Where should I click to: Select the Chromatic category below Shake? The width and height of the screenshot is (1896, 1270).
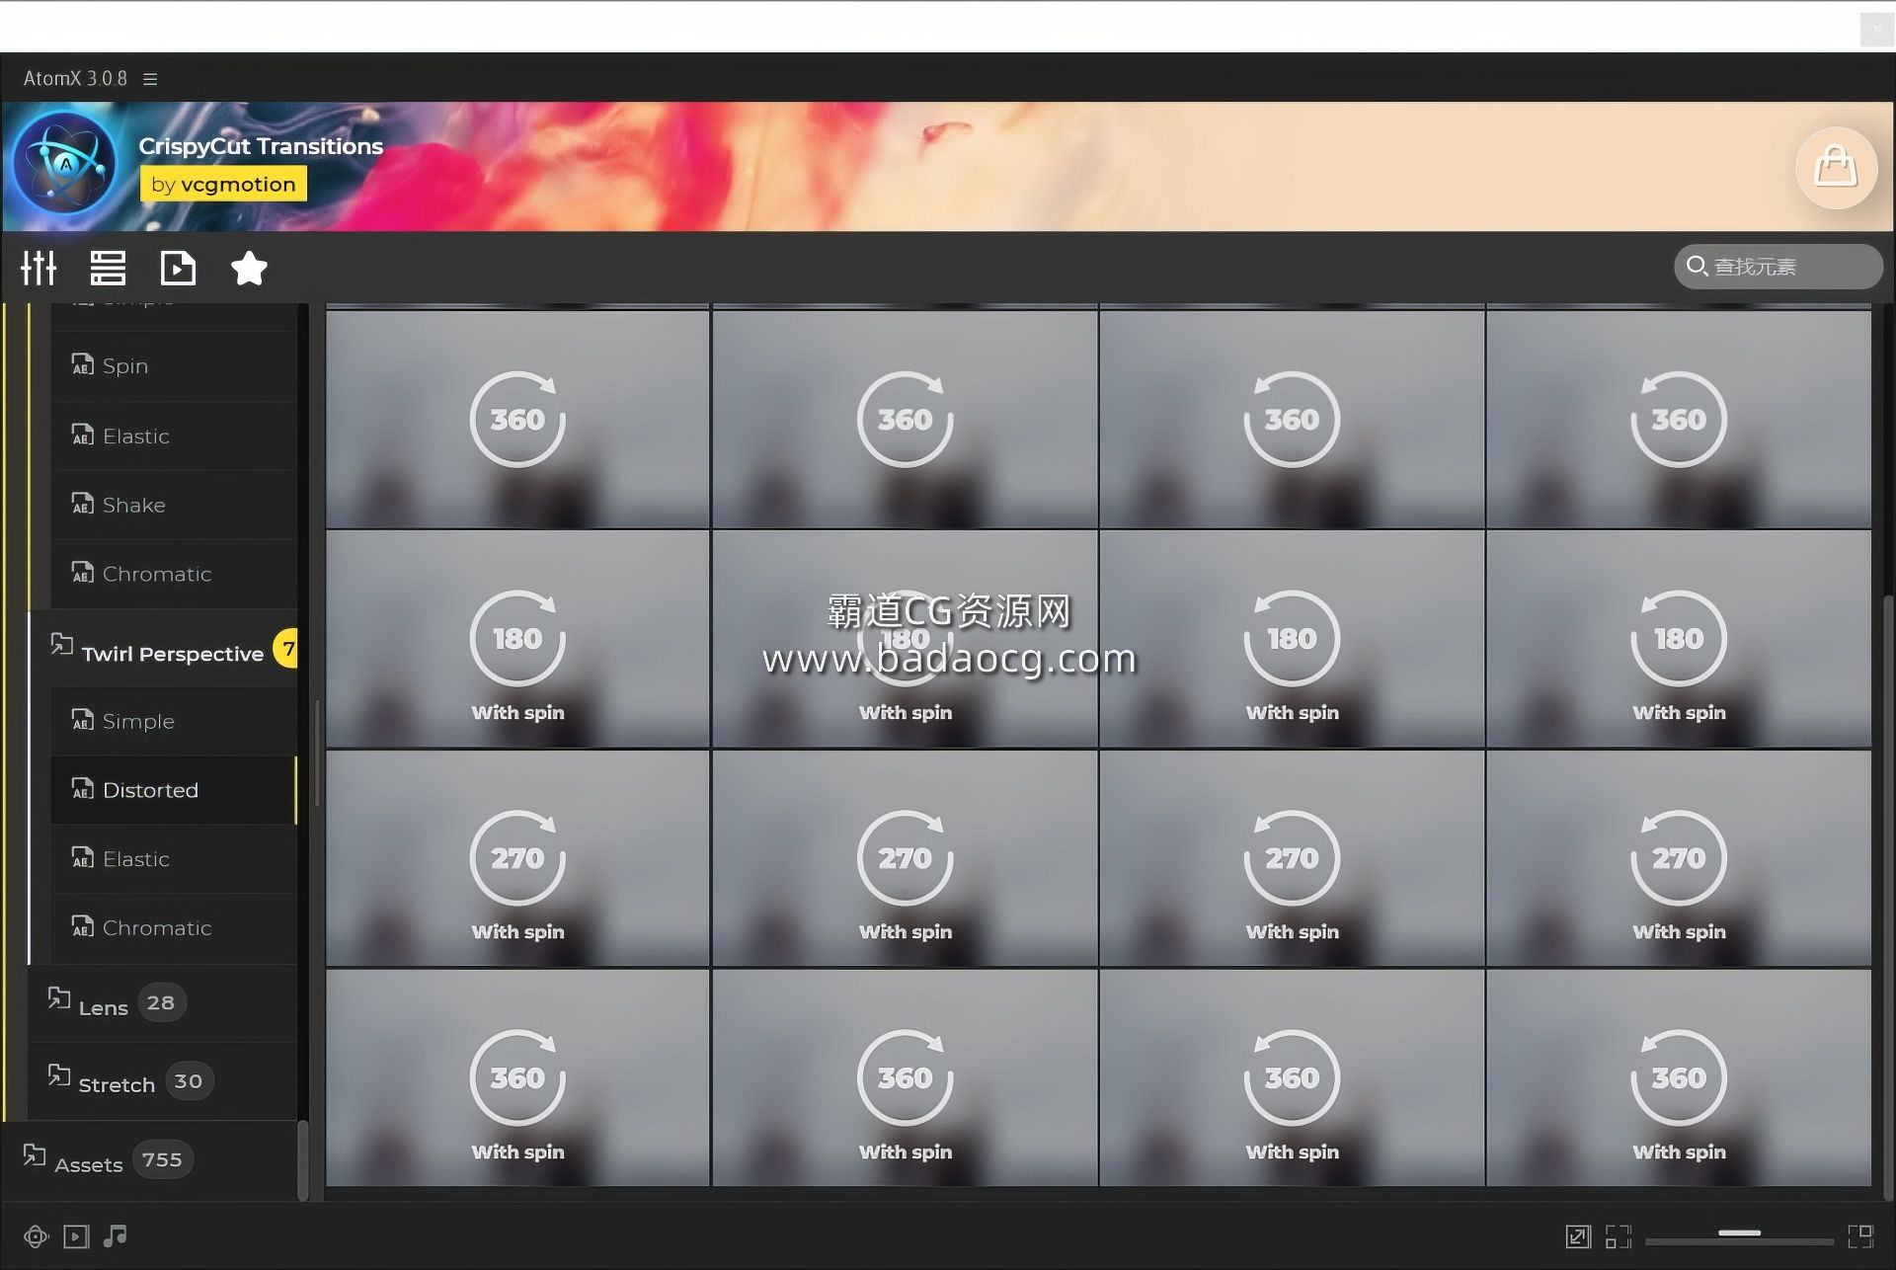174,574
